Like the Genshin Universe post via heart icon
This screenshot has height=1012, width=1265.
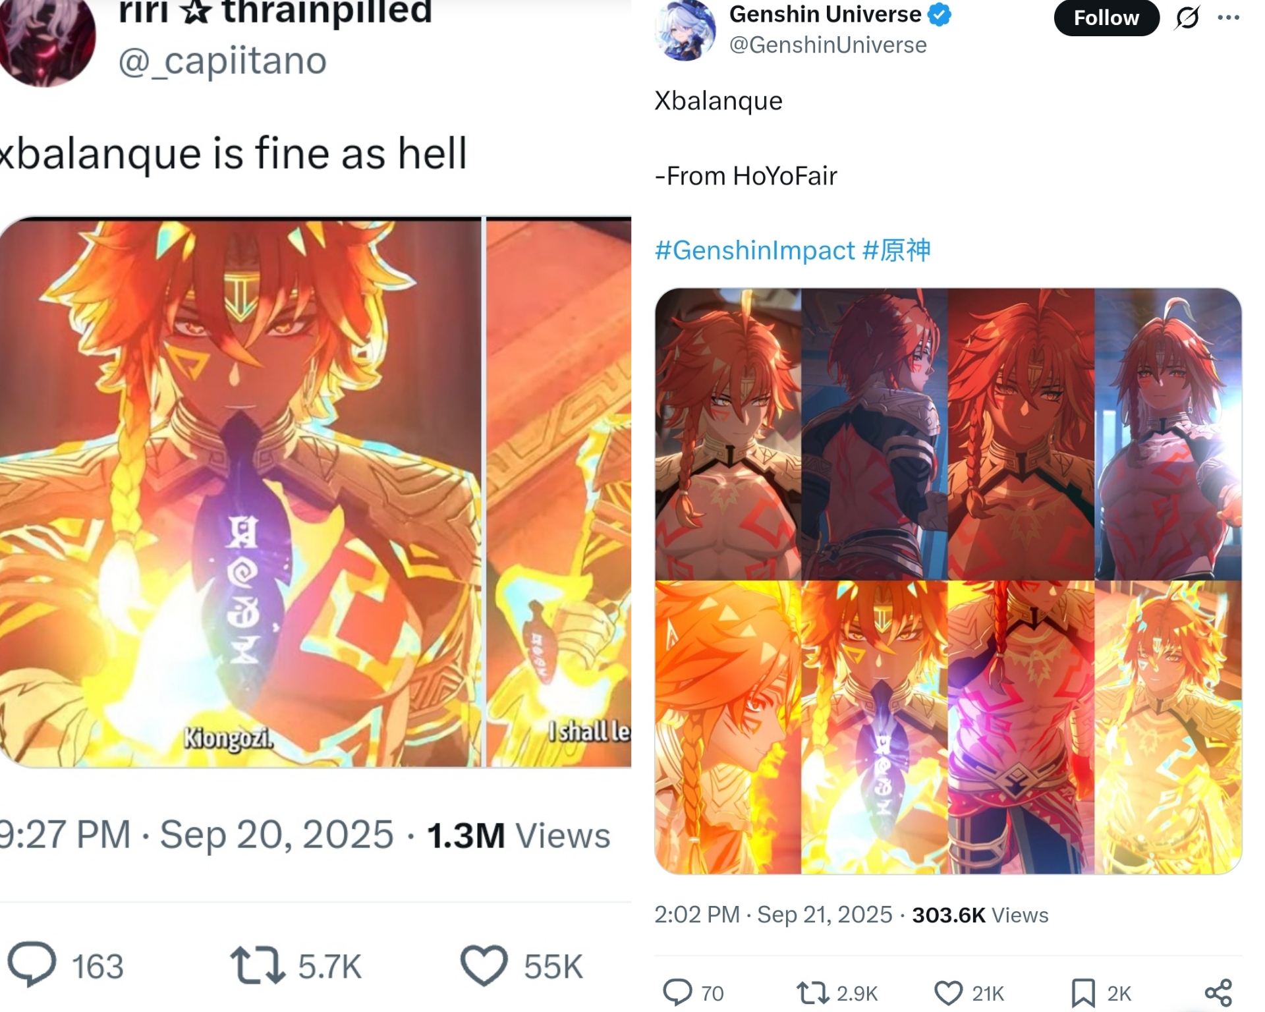tap(948, 993)
